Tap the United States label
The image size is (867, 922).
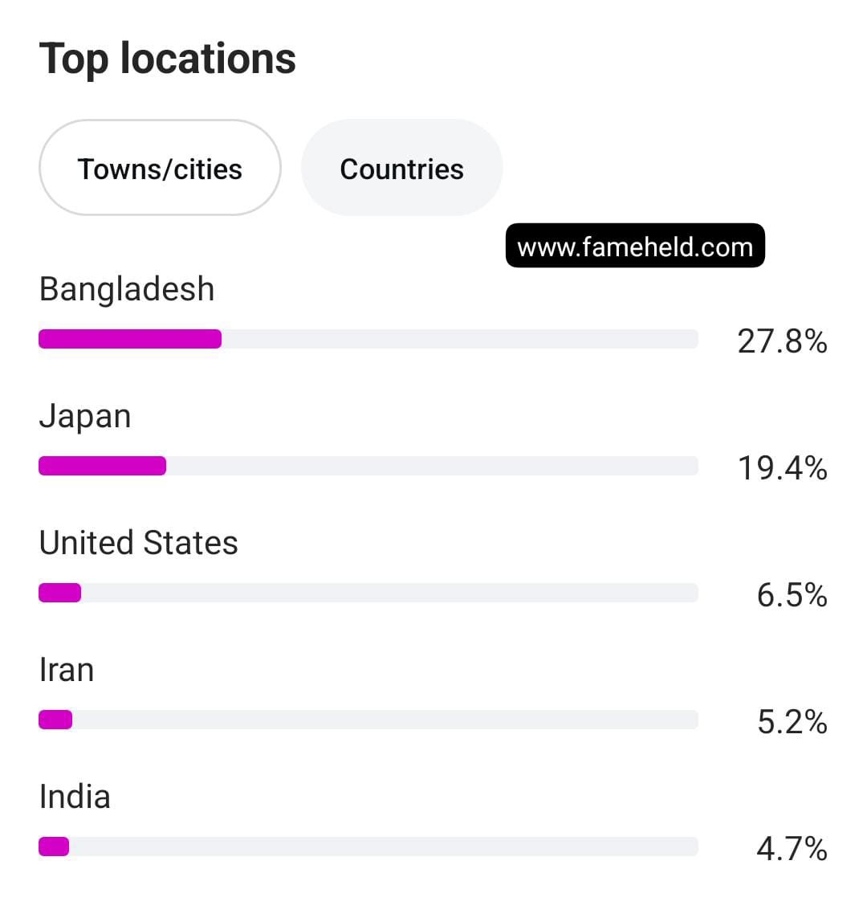138,543
